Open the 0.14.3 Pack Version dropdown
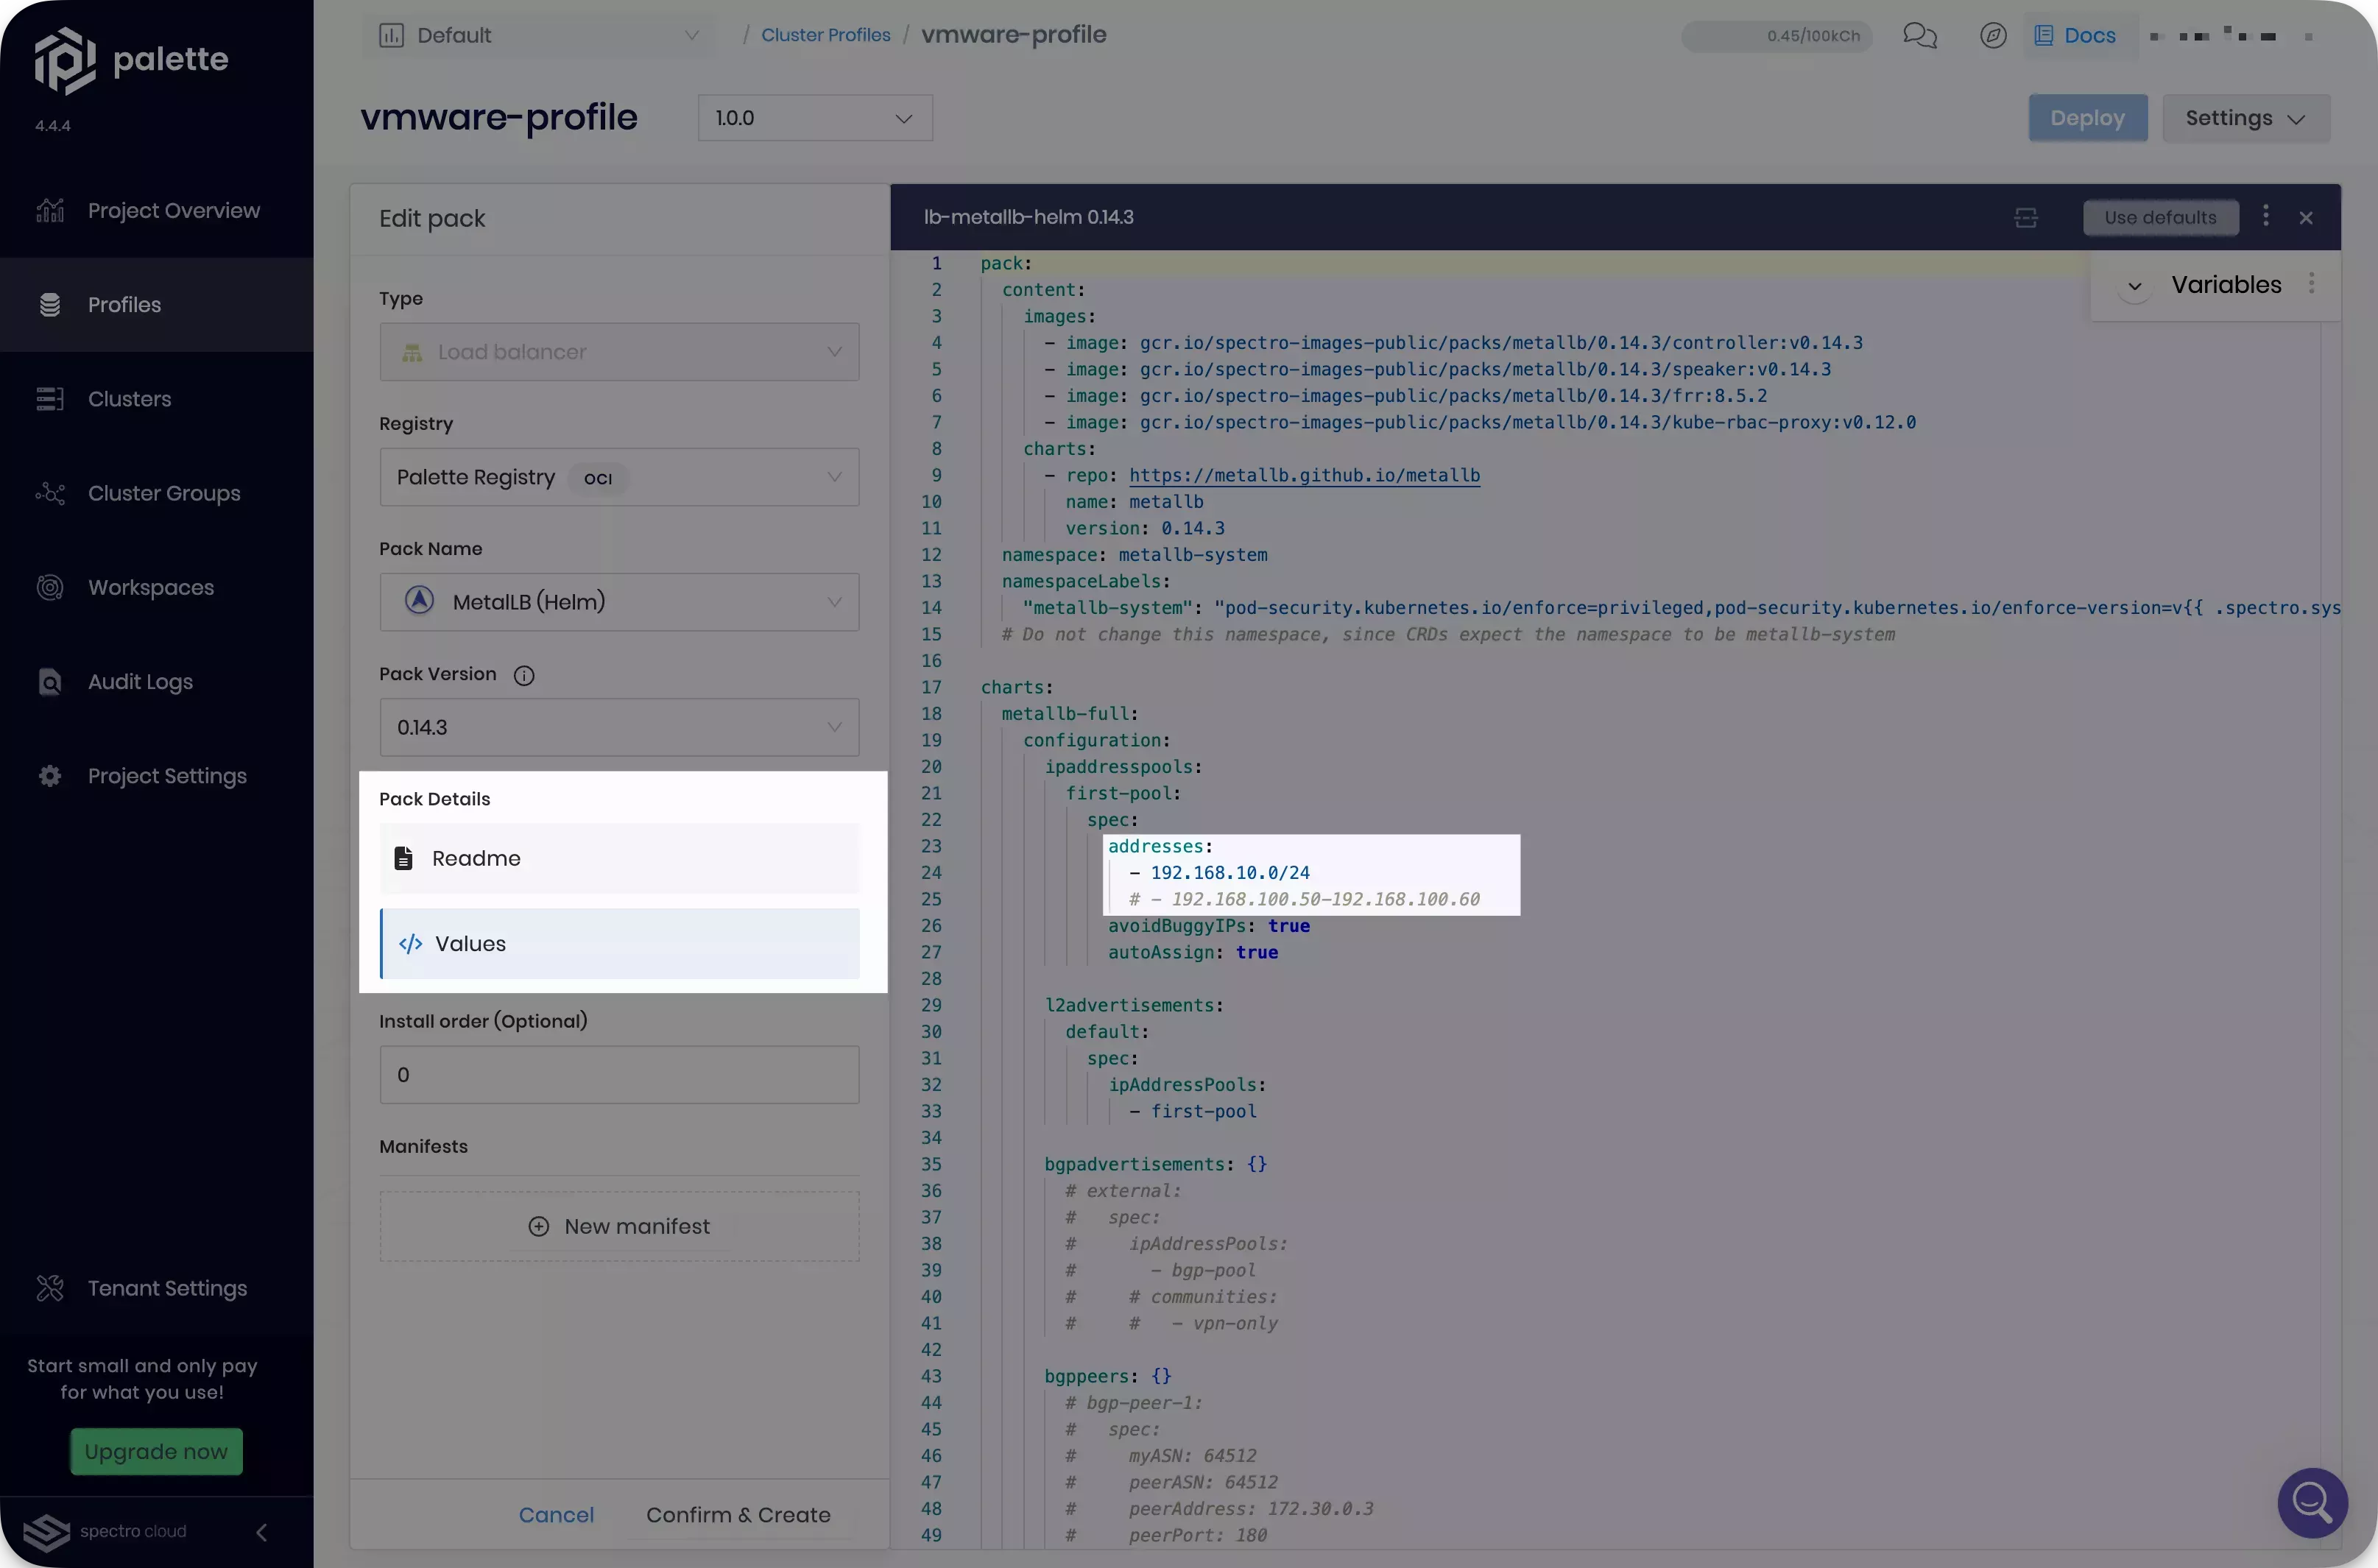The height and width of the screenshot is (1568, 2378). coord(619,727)
